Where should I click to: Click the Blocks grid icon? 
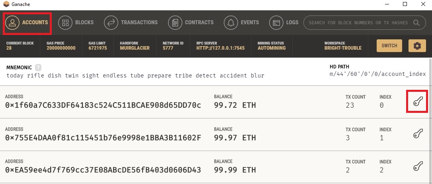click(65, 23)
